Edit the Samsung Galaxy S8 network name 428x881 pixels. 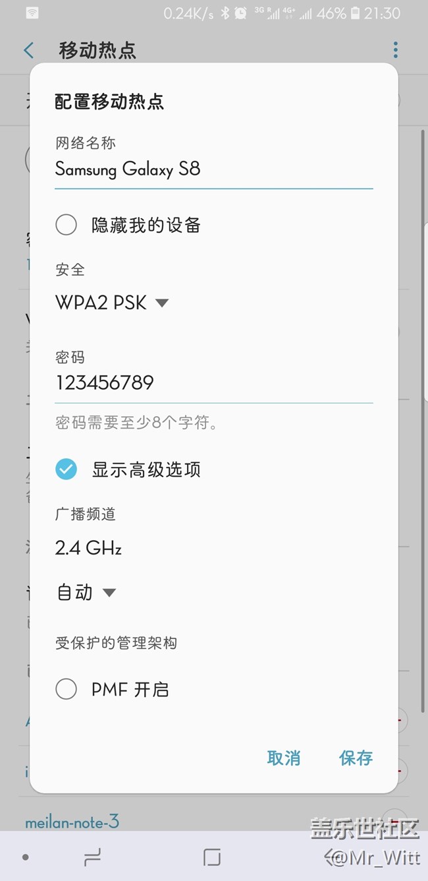(214, 170)
